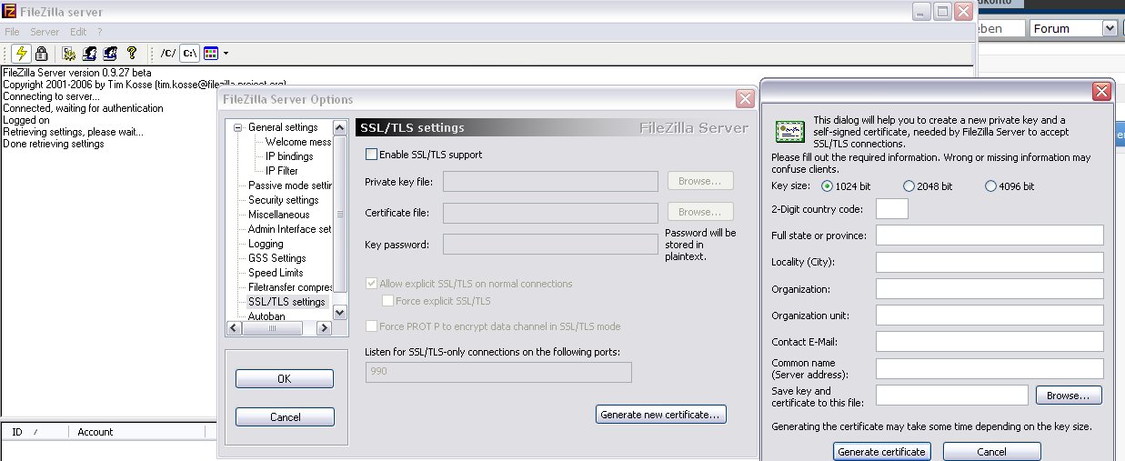Open server settings via the gear toolbar icon

pyautogui.click(x=68, y=53)
